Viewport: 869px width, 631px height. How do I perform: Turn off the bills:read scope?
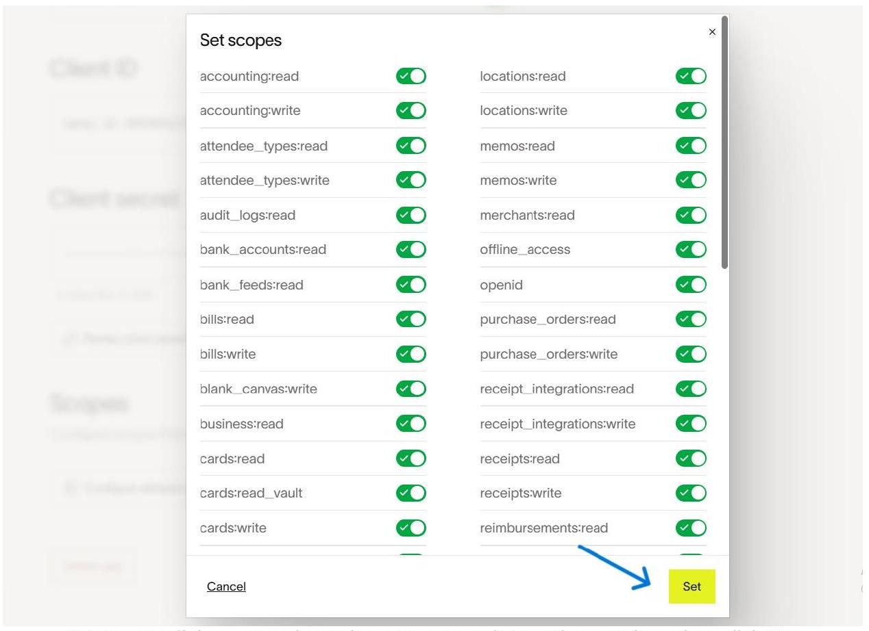coord(411,319)
